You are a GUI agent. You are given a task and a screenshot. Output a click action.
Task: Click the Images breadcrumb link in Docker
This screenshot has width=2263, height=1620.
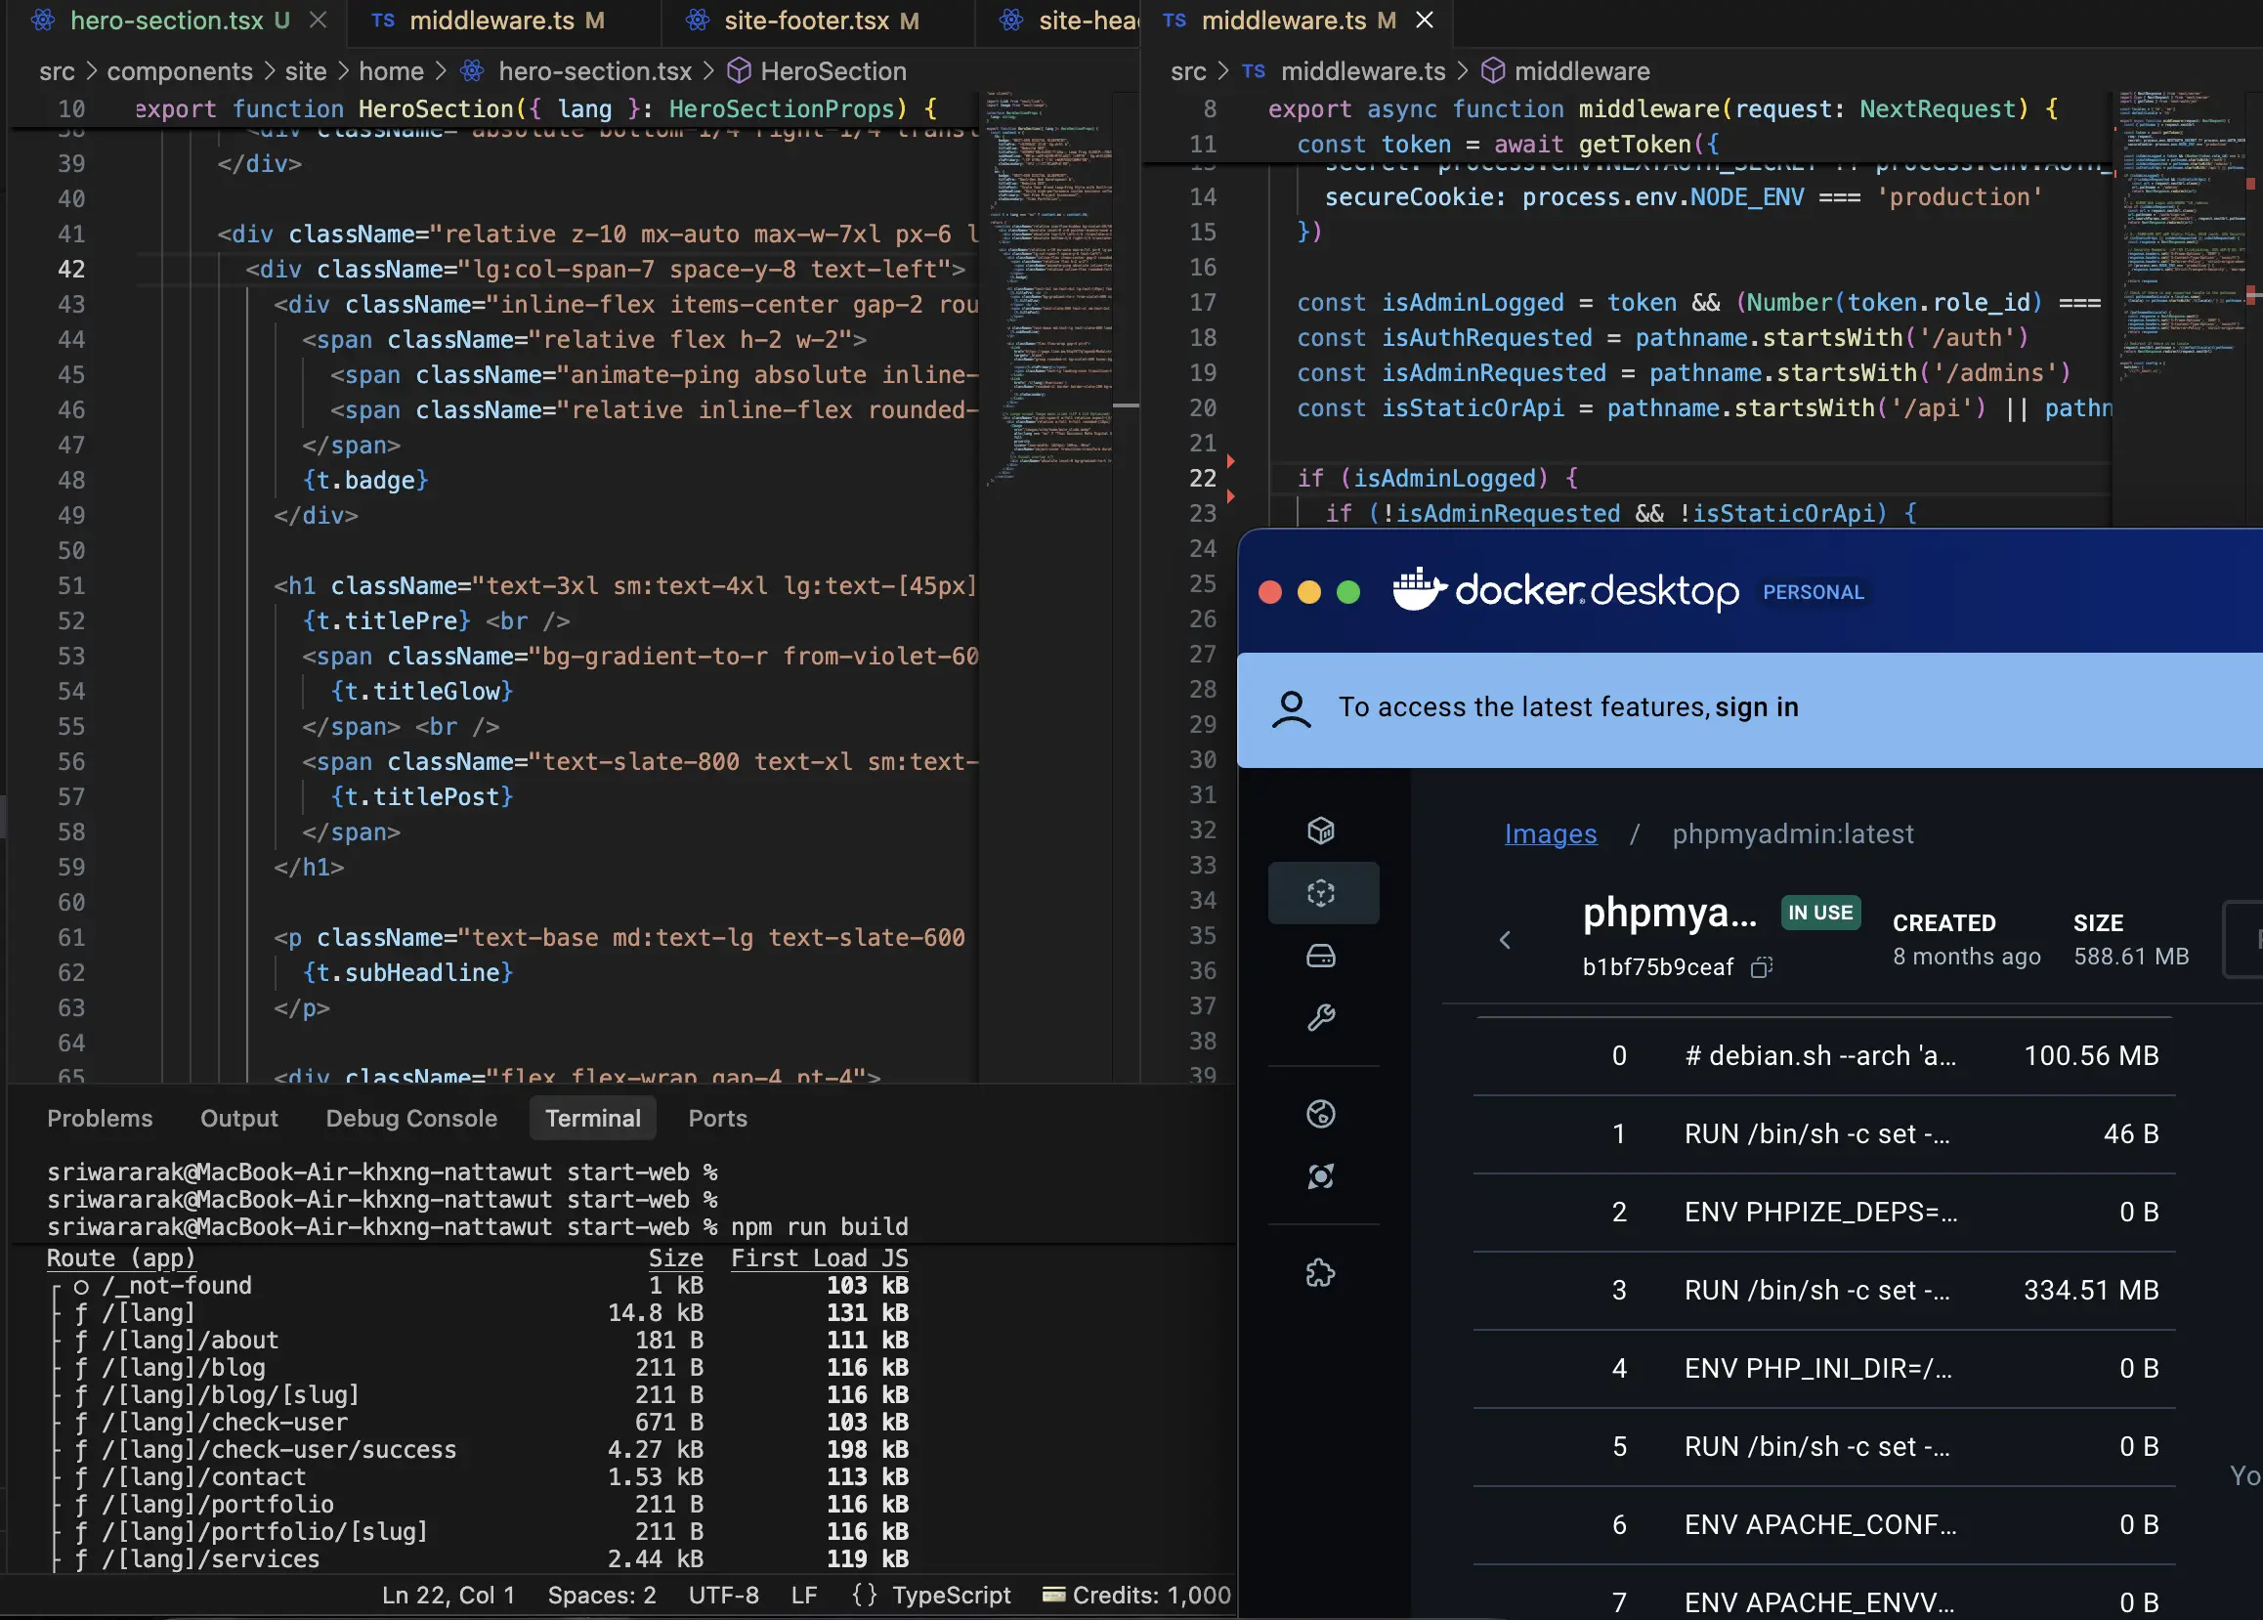click(1550, 834)
